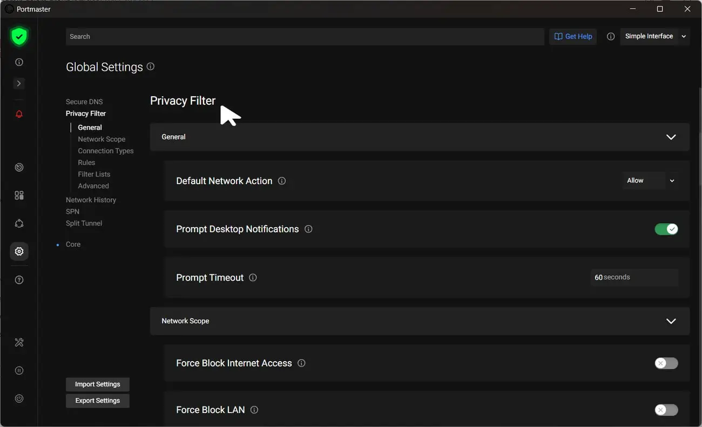Open the Simple Interface mode dropdown
The image size is (702, 427).
pyautogui.click(x=655, y=36)
